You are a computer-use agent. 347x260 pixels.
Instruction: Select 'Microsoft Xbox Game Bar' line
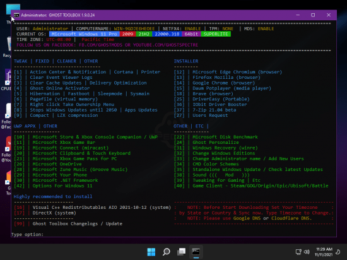point(54,142)
